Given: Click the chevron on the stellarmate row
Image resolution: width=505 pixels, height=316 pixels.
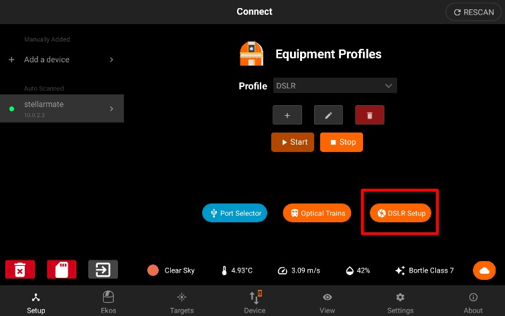Looking at the screenshot, I should [111, 108].
